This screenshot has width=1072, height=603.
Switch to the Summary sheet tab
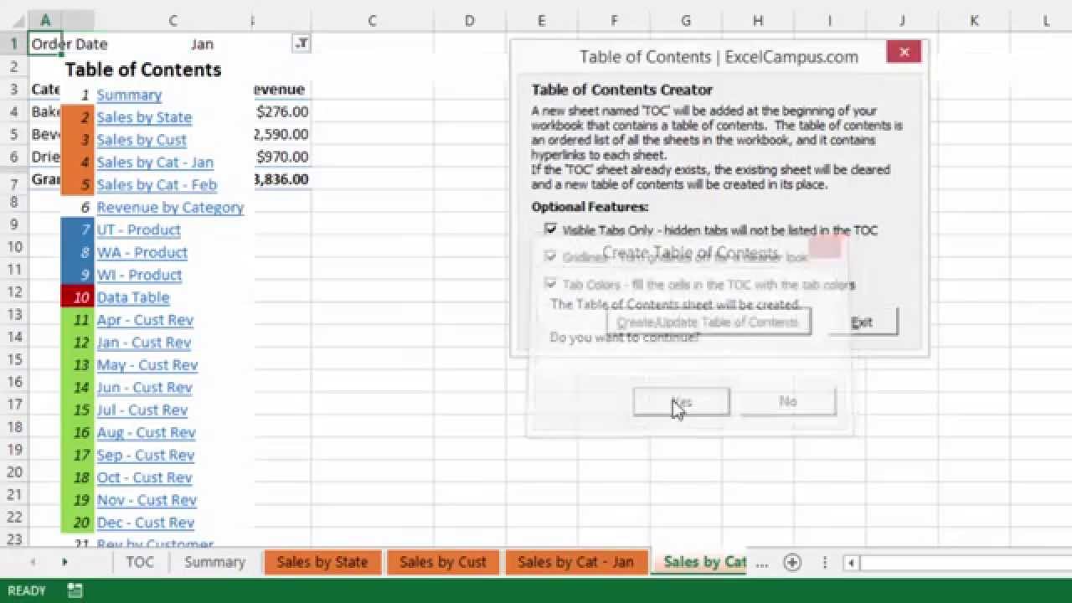pos(215,562)
